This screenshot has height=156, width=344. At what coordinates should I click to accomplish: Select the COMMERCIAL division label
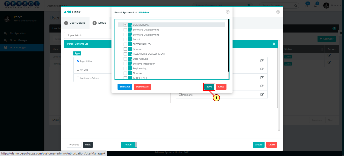click(141, 25)
